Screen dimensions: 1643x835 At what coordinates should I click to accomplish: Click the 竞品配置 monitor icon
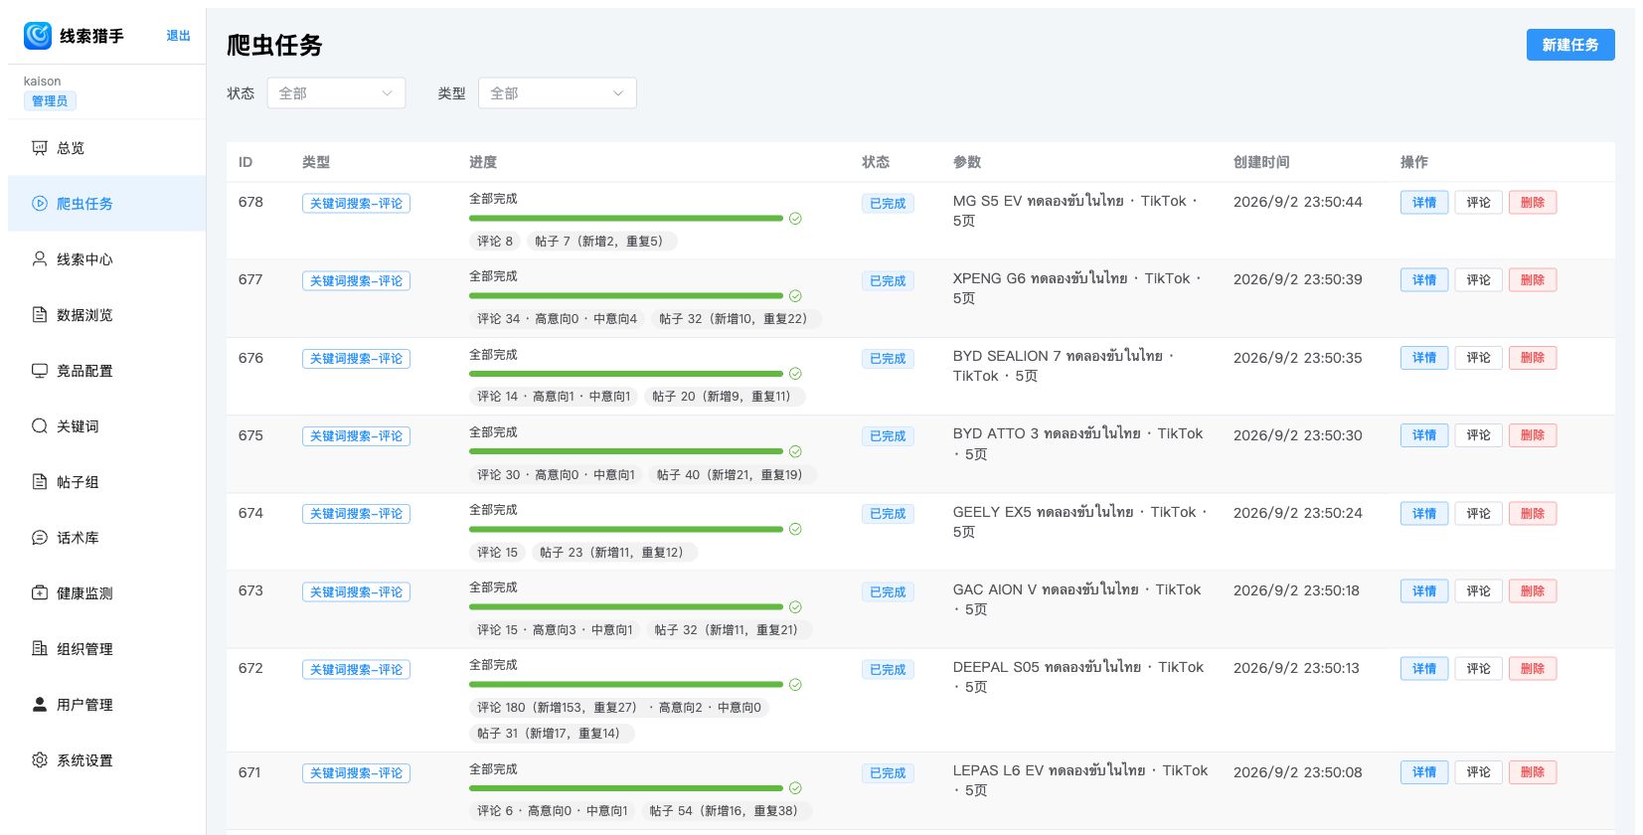(40, 371)
